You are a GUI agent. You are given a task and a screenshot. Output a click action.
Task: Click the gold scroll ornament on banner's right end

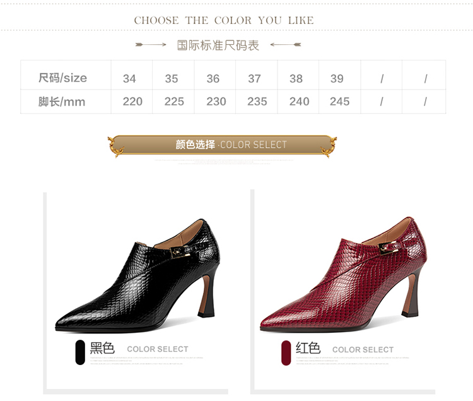click(329, 147)
